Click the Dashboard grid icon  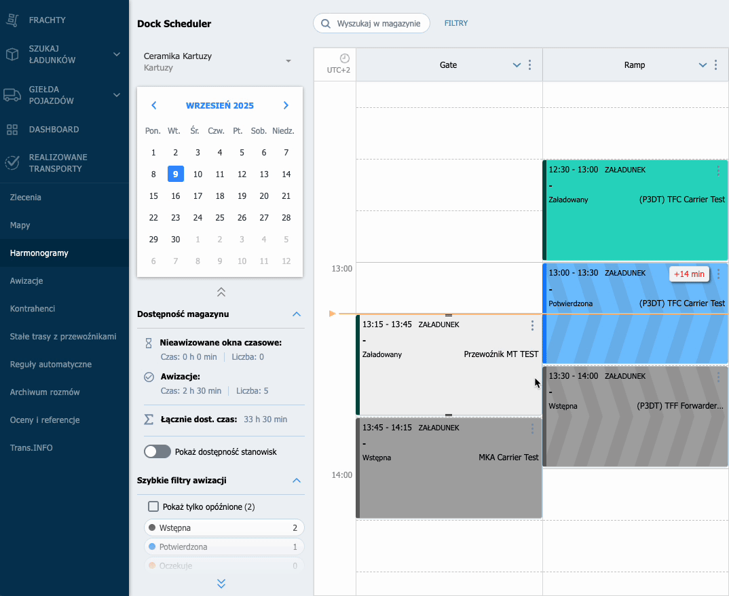12,130
